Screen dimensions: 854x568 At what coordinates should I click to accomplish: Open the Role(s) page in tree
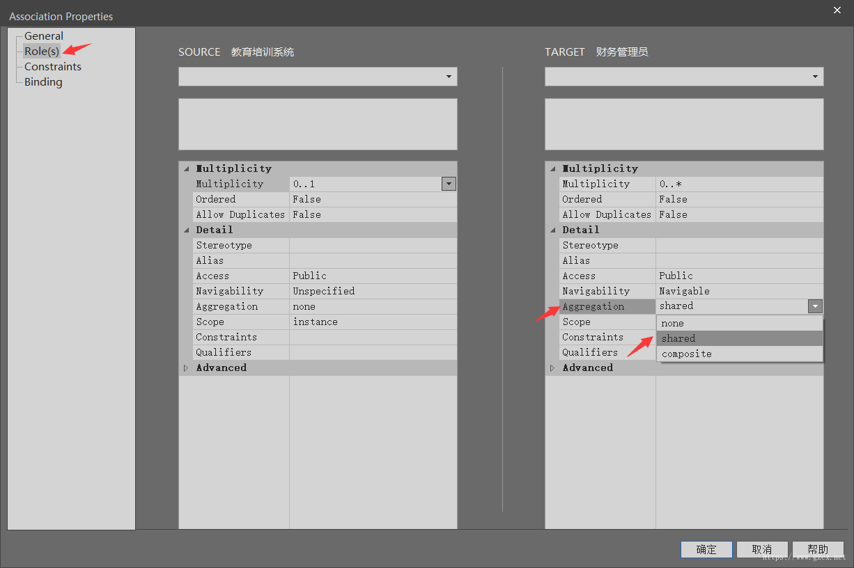(42, 52)
